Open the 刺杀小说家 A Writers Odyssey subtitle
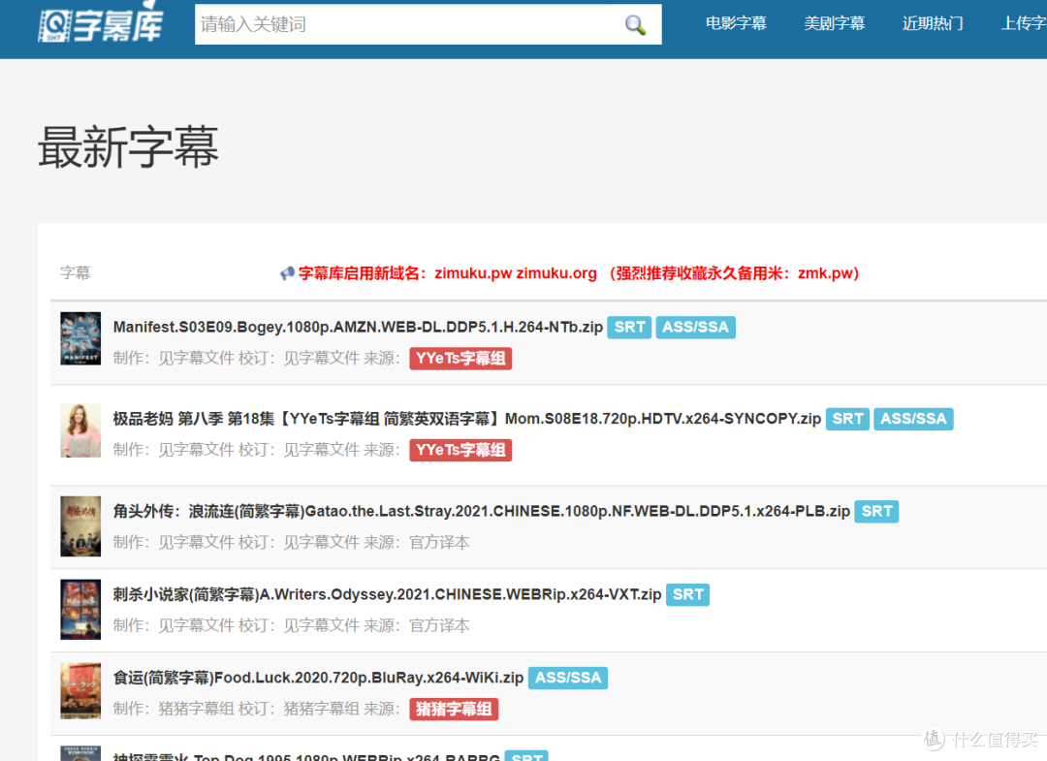The image size is (1047, 761). click(x=383, y=594)
